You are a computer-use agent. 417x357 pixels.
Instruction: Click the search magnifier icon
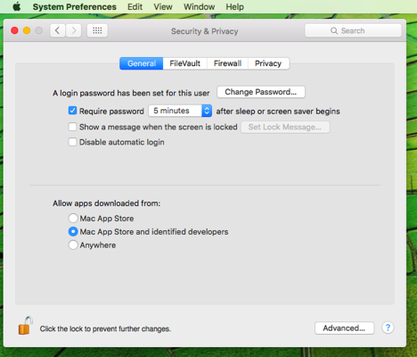pos(334,30)
